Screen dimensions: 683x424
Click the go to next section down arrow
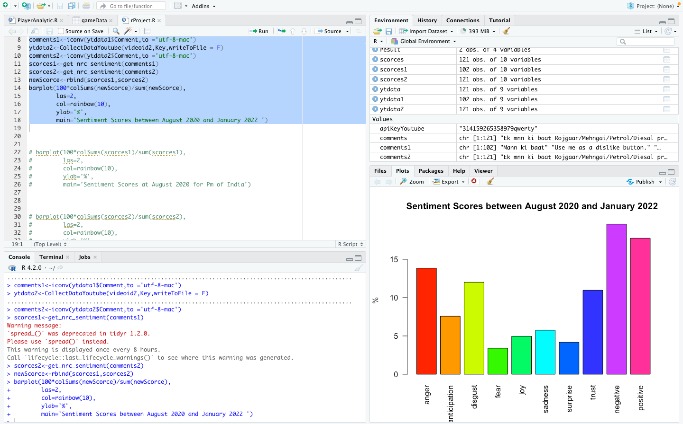(x=304, y=31)
